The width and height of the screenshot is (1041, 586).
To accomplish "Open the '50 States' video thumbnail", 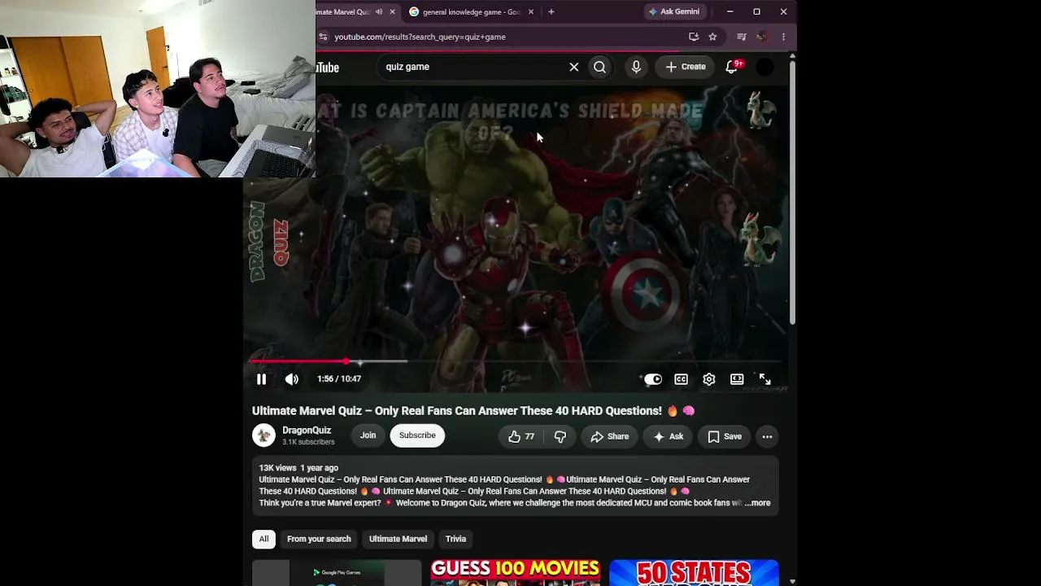I will pyautogui.click(x=694, y=572).
